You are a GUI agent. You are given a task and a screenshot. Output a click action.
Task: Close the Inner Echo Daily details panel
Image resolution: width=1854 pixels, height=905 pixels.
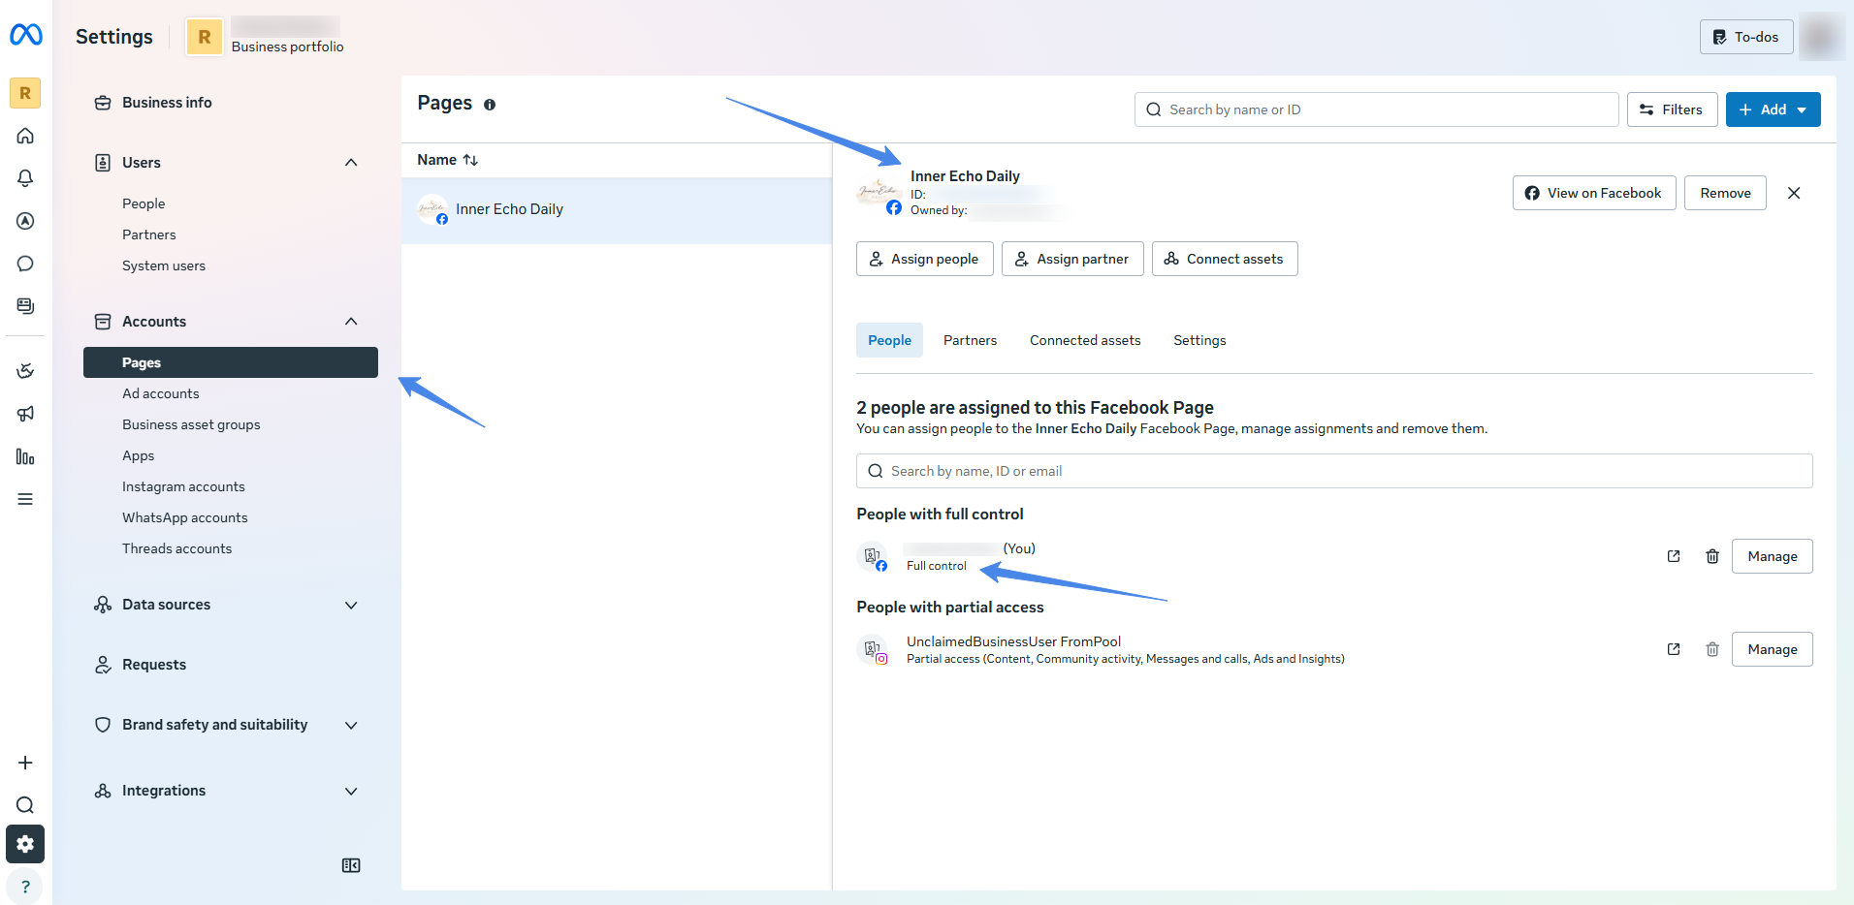click(x=1794, y=193)
